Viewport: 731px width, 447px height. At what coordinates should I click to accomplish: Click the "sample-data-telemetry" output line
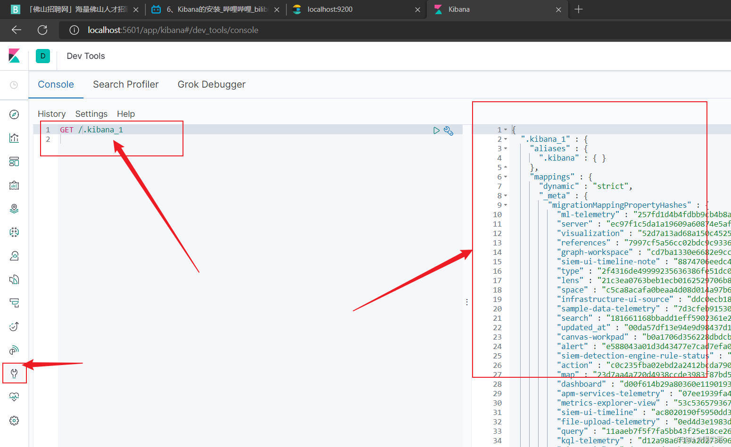[x=644, y=309]
